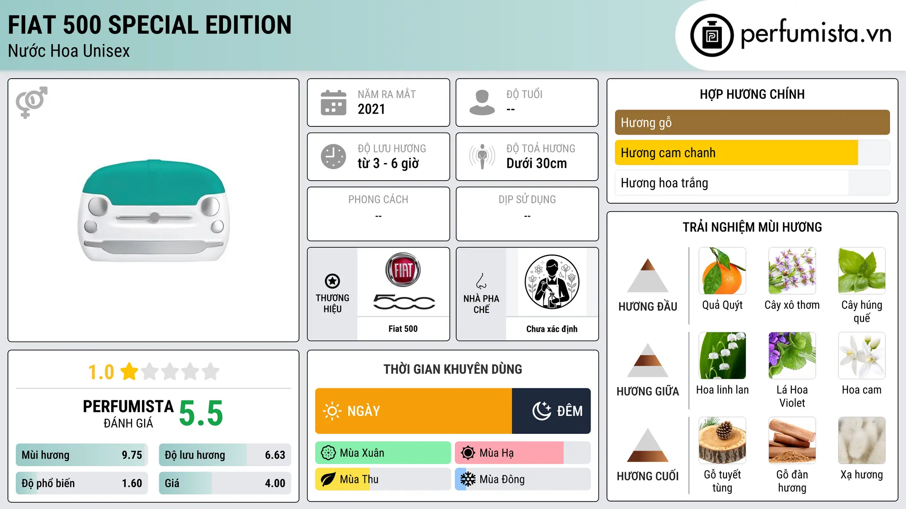906x509 pixels.
Task: Click the summer sun icon beside Mùa Hạ
Action: point(468,453)
